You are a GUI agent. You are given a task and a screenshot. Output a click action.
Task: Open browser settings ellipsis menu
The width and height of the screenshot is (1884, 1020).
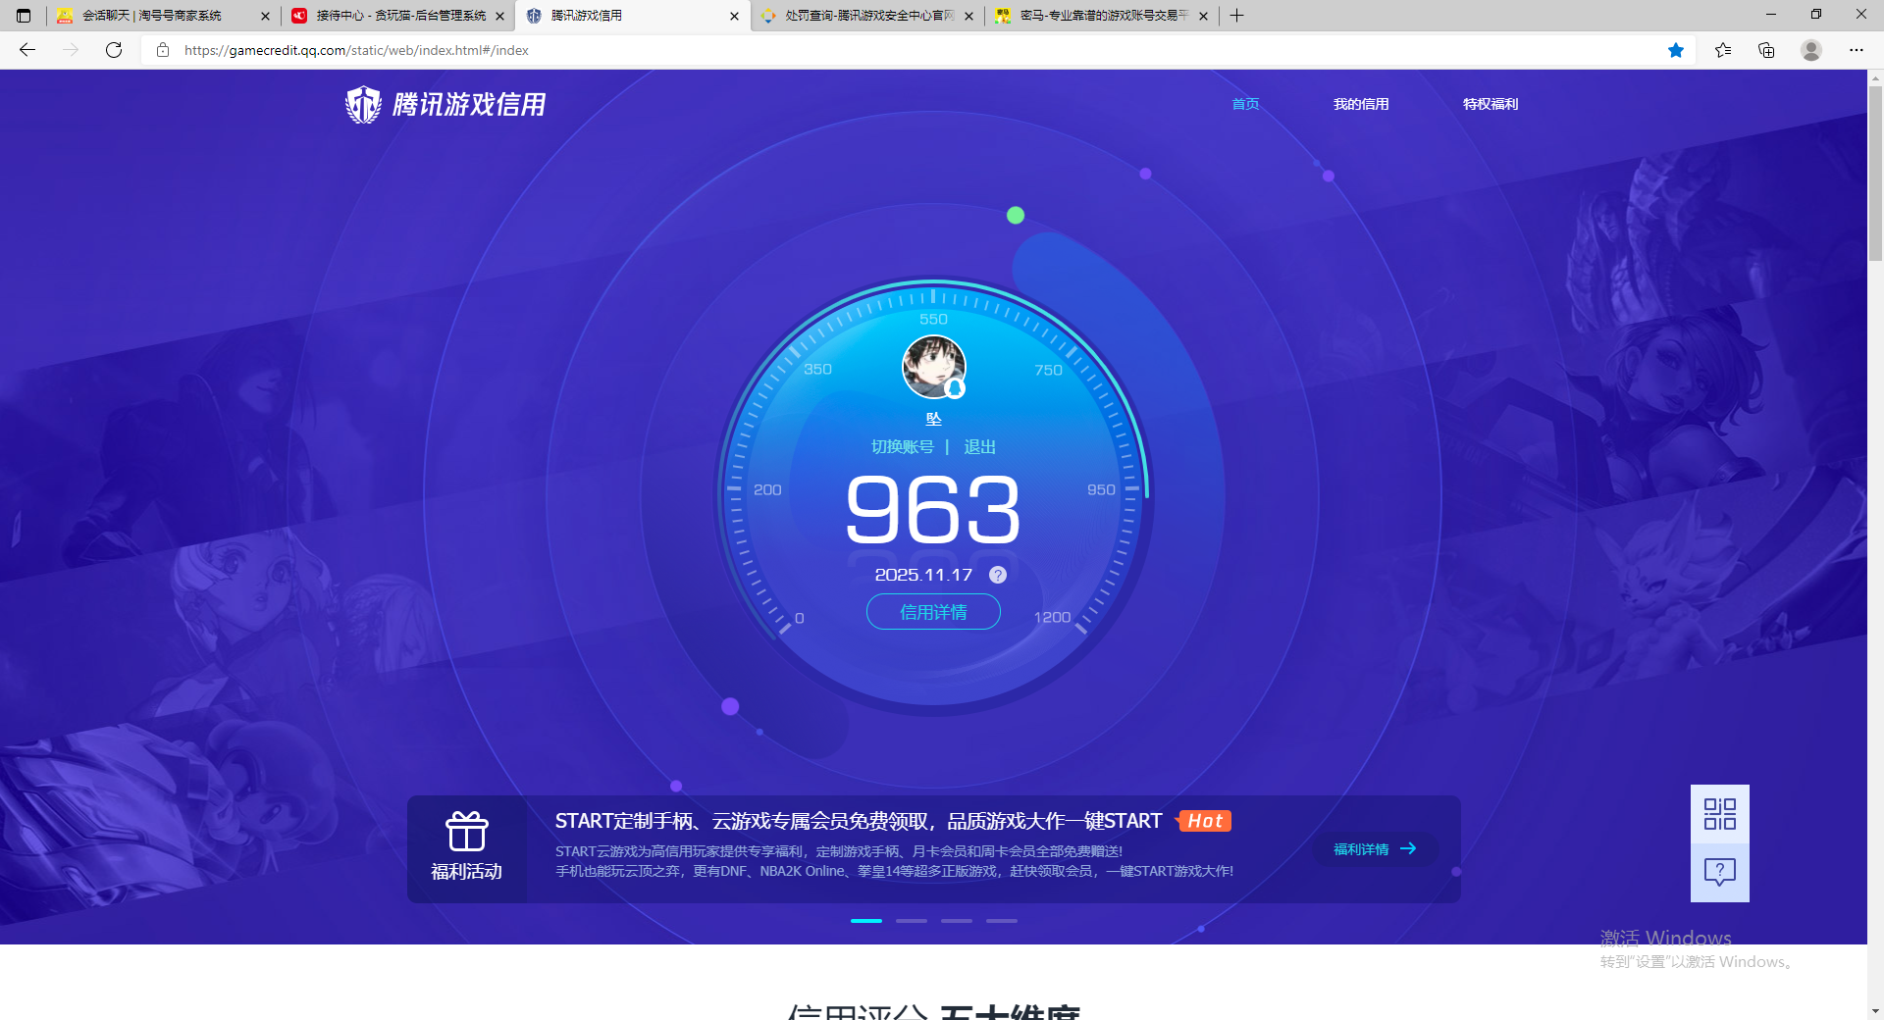[1856, 50]
